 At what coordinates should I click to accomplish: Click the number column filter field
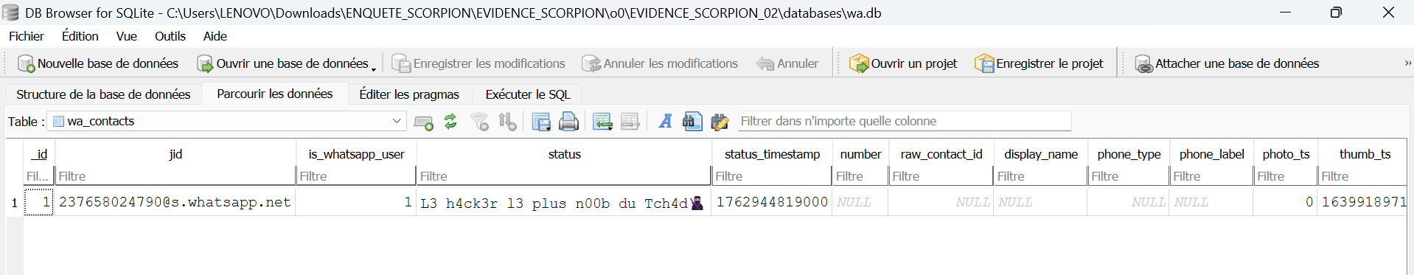(860, 176)
